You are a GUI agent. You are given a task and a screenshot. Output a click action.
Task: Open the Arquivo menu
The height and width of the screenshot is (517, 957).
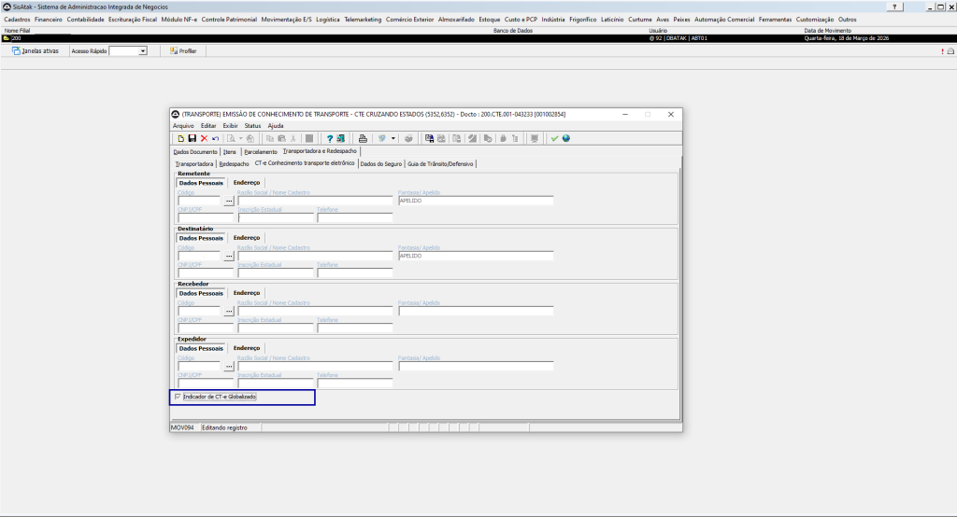pos(183,125)
